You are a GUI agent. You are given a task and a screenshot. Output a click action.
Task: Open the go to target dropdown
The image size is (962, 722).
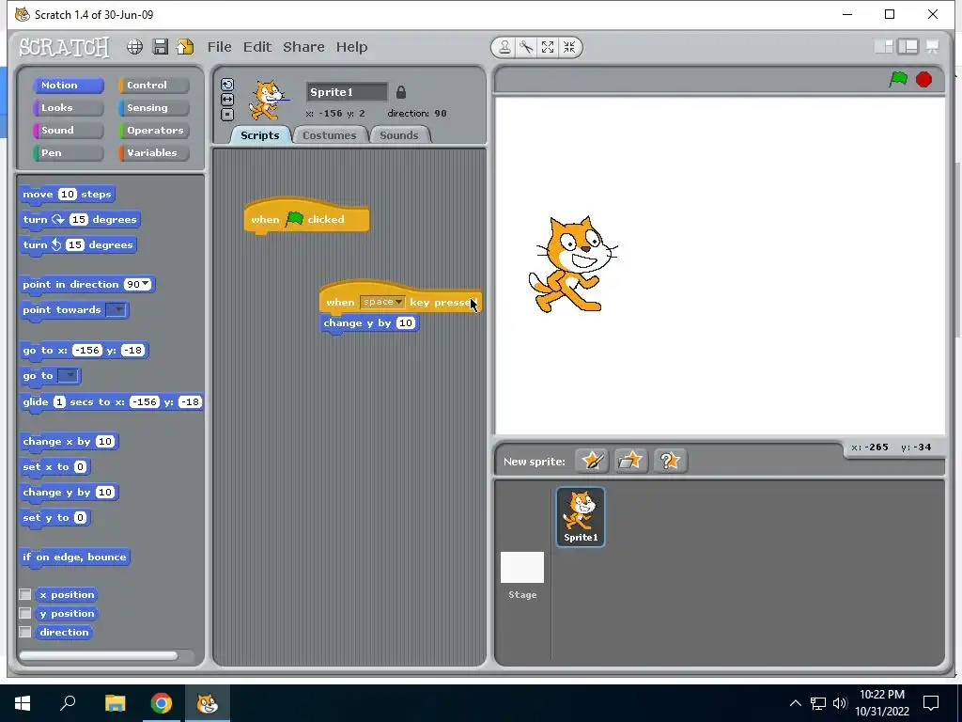coord(69,376)
